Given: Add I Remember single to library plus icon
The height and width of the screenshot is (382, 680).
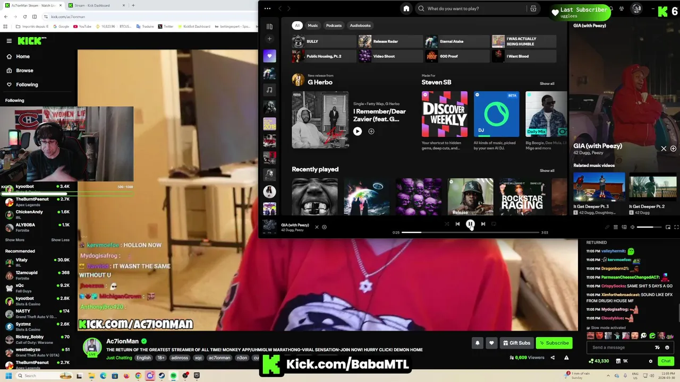Looking at the screenshot, I should 371,132.
